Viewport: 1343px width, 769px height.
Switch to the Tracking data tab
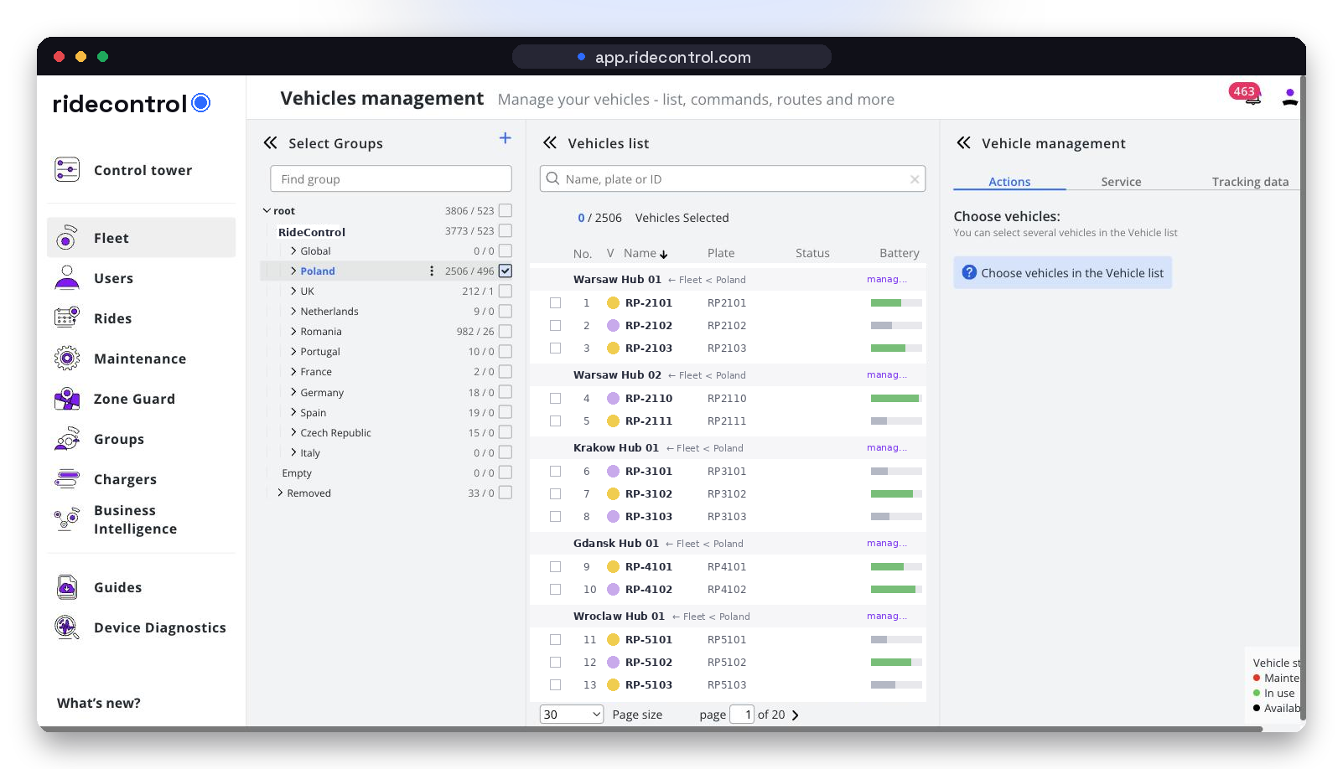coord(1250,182)
